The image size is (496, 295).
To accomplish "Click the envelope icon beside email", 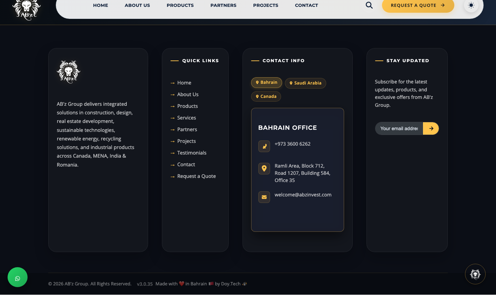I will tap(264, 197).
